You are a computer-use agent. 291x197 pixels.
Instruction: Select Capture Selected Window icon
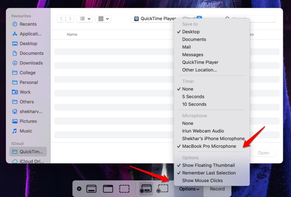108,189
